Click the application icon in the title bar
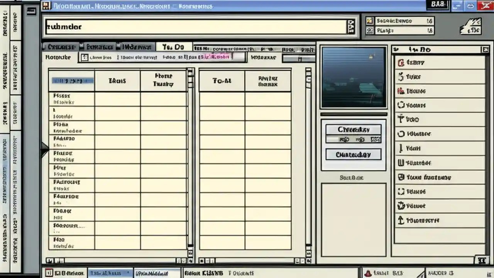 tap(47, 6)
